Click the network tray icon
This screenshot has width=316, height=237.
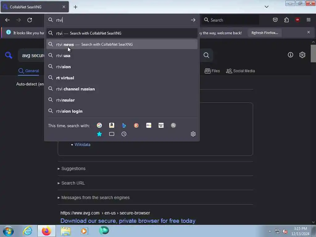click(277, 231)
